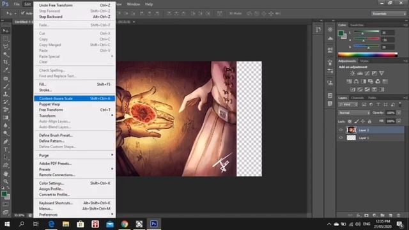Image resolution: width=409 pixels, height=230 pixels.
Task: Select the Pen tool
Action: click(x=6, y=142)
